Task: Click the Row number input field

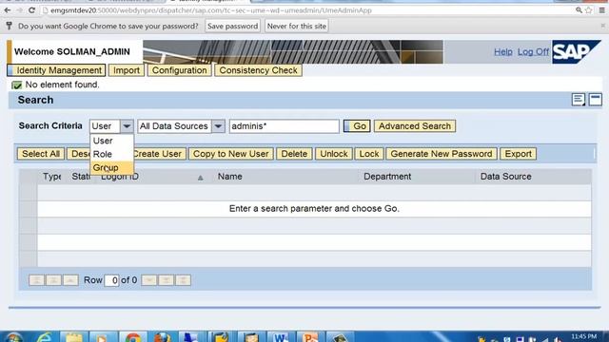Action: tap(111, 280)
